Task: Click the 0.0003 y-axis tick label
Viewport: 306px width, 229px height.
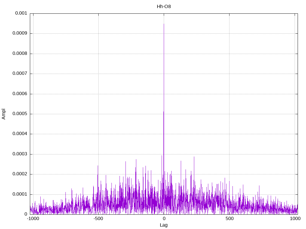Action: point(20,154)
